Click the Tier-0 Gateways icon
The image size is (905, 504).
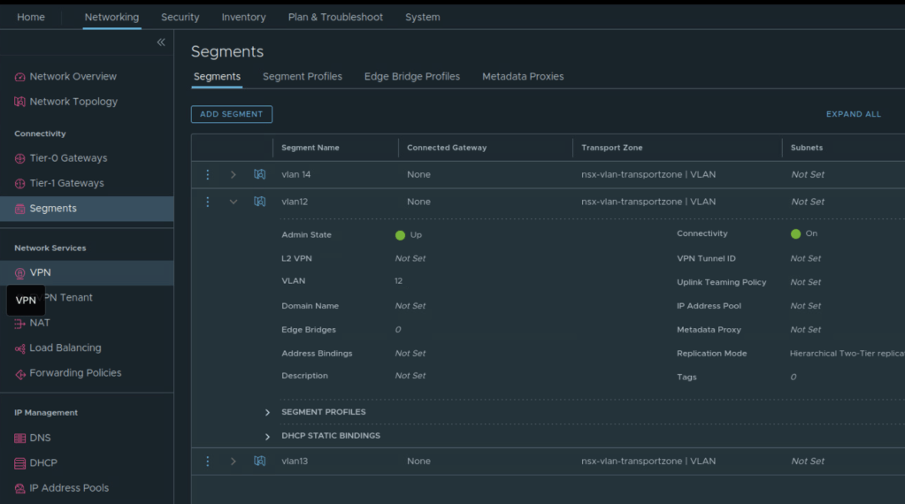(20, 158)
